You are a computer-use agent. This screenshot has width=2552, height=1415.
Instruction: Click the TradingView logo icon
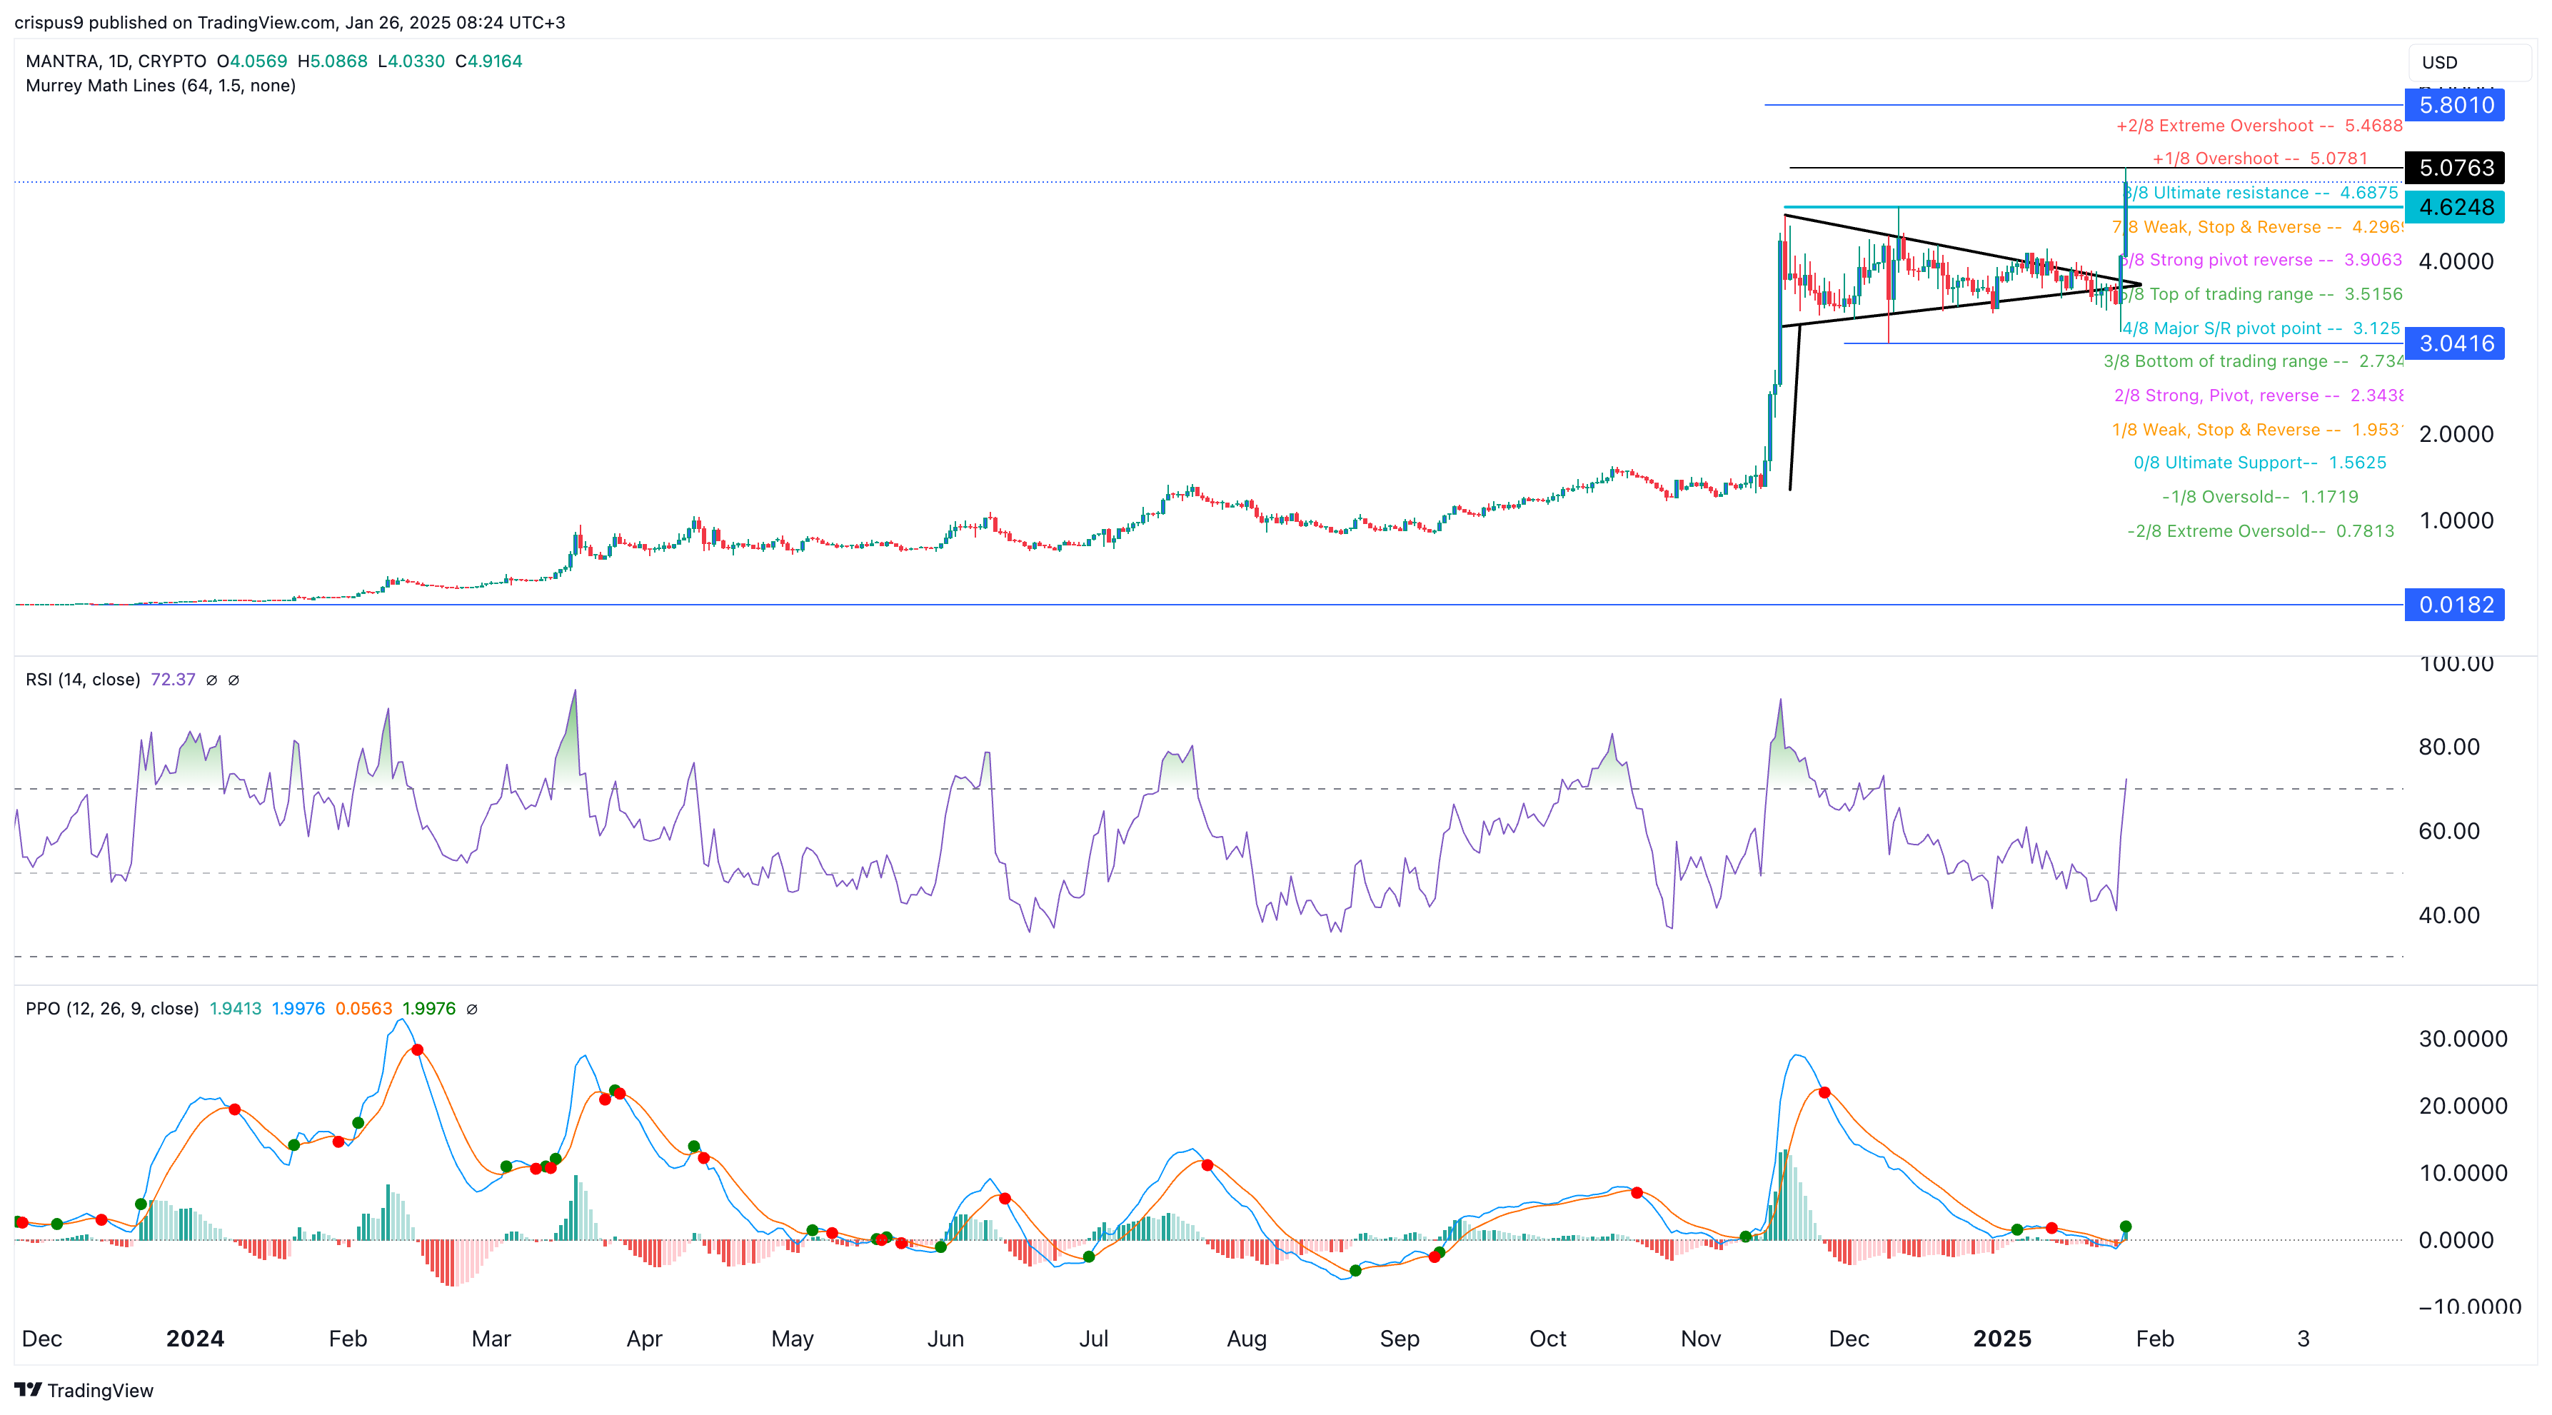(28, 1389)
